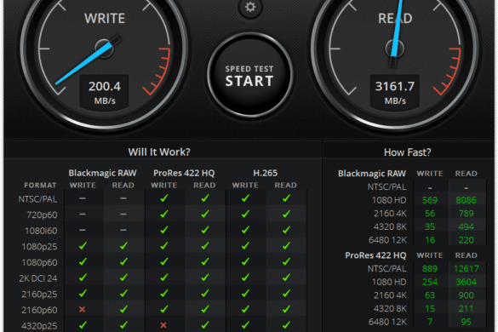Image resolution: width=498 pixels, height=332 pixels.
Task: Click the NTSC/PAL ProRes 422 HQ write checkmark
Action: click(164, 198)
